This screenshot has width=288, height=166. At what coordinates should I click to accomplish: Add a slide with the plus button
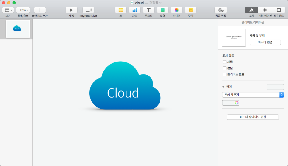pyautogui.click(x=40, y=10)
